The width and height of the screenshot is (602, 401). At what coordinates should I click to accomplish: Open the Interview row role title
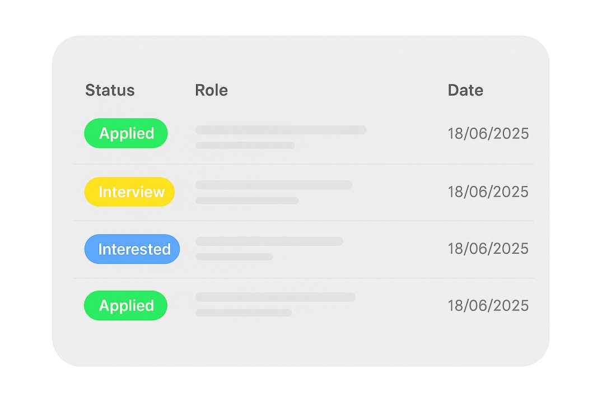(x=274, y=185)
